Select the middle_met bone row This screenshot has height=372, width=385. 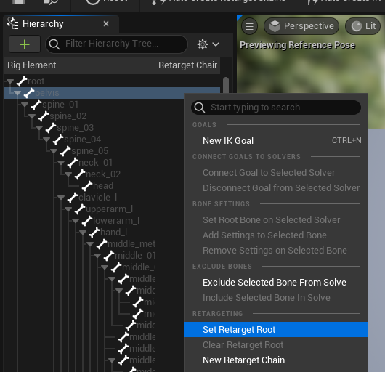coord(131,244)
